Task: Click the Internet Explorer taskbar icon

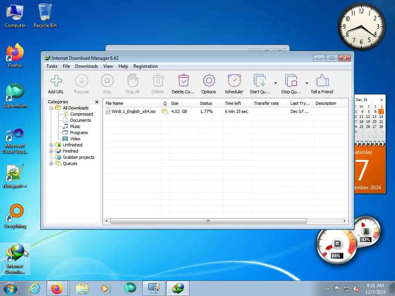Action: 34,288
